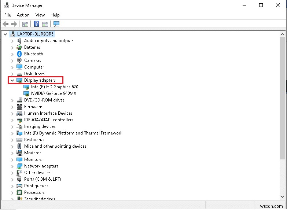The width and height of the screenshot is (287, 210).
Task: Expand the Ports (COM & LPT) chevron
Action: [12, 179]
